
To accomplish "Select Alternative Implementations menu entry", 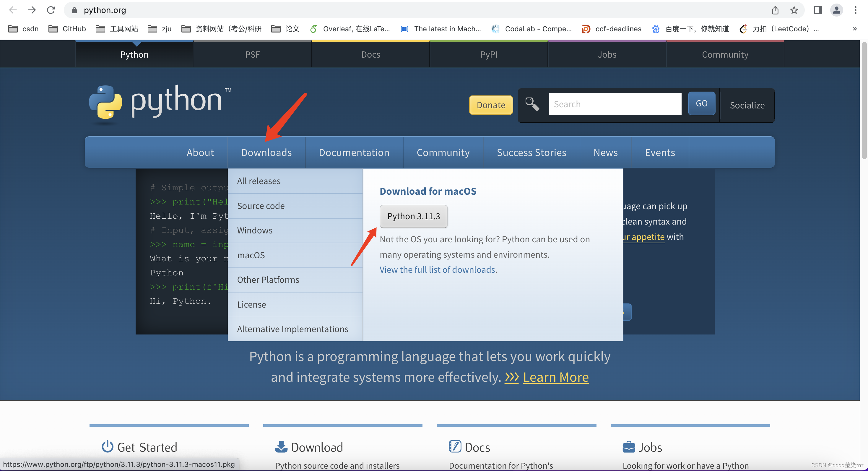I will tap(295, 329).
